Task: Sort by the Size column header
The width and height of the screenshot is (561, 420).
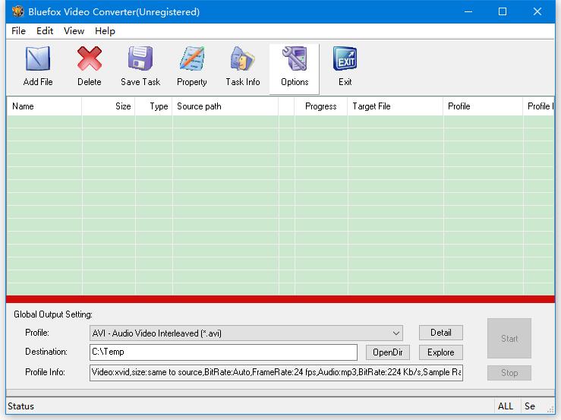Action: [109, 106]
